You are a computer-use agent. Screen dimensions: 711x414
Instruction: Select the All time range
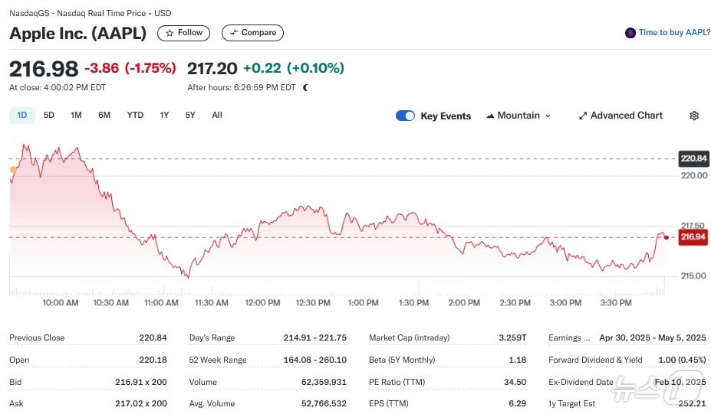tap(217, 115)
